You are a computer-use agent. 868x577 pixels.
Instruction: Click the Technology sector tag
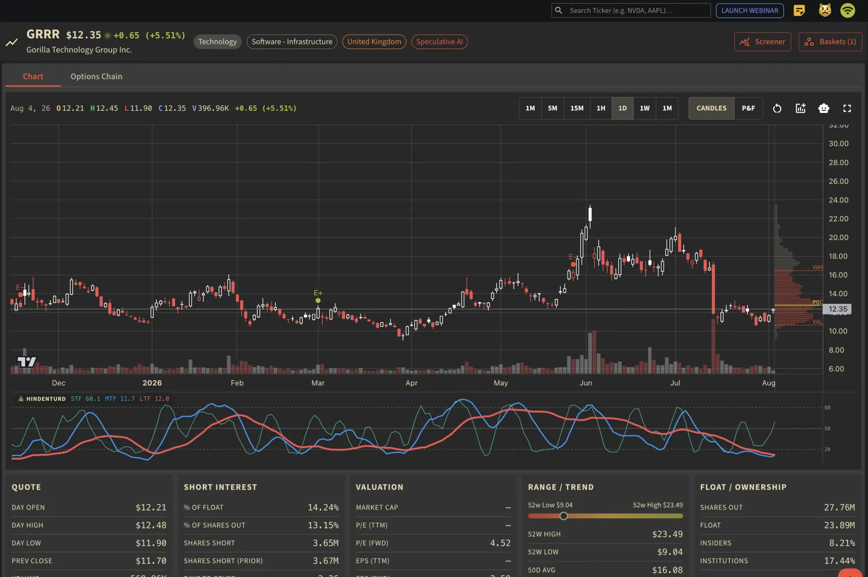218,42
